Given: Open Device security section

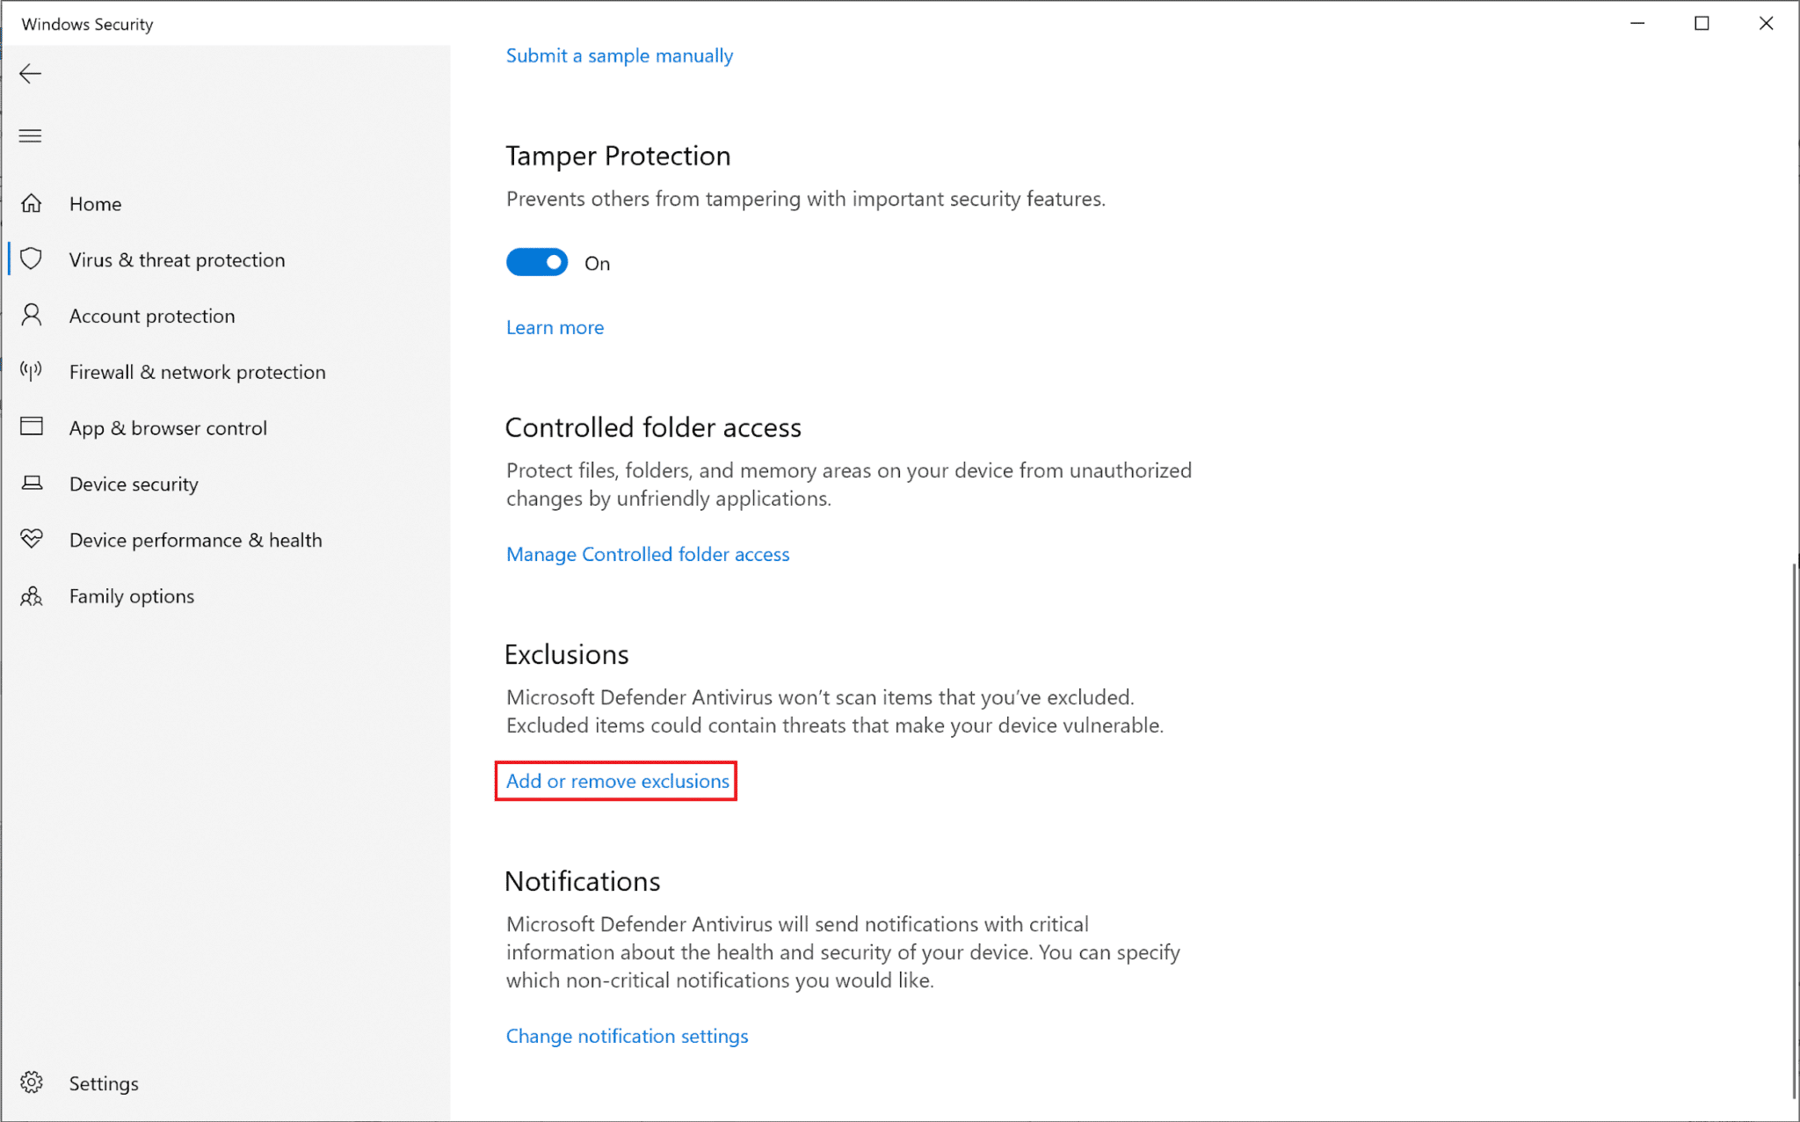Looking at the screenshot, I should (134, 484).
